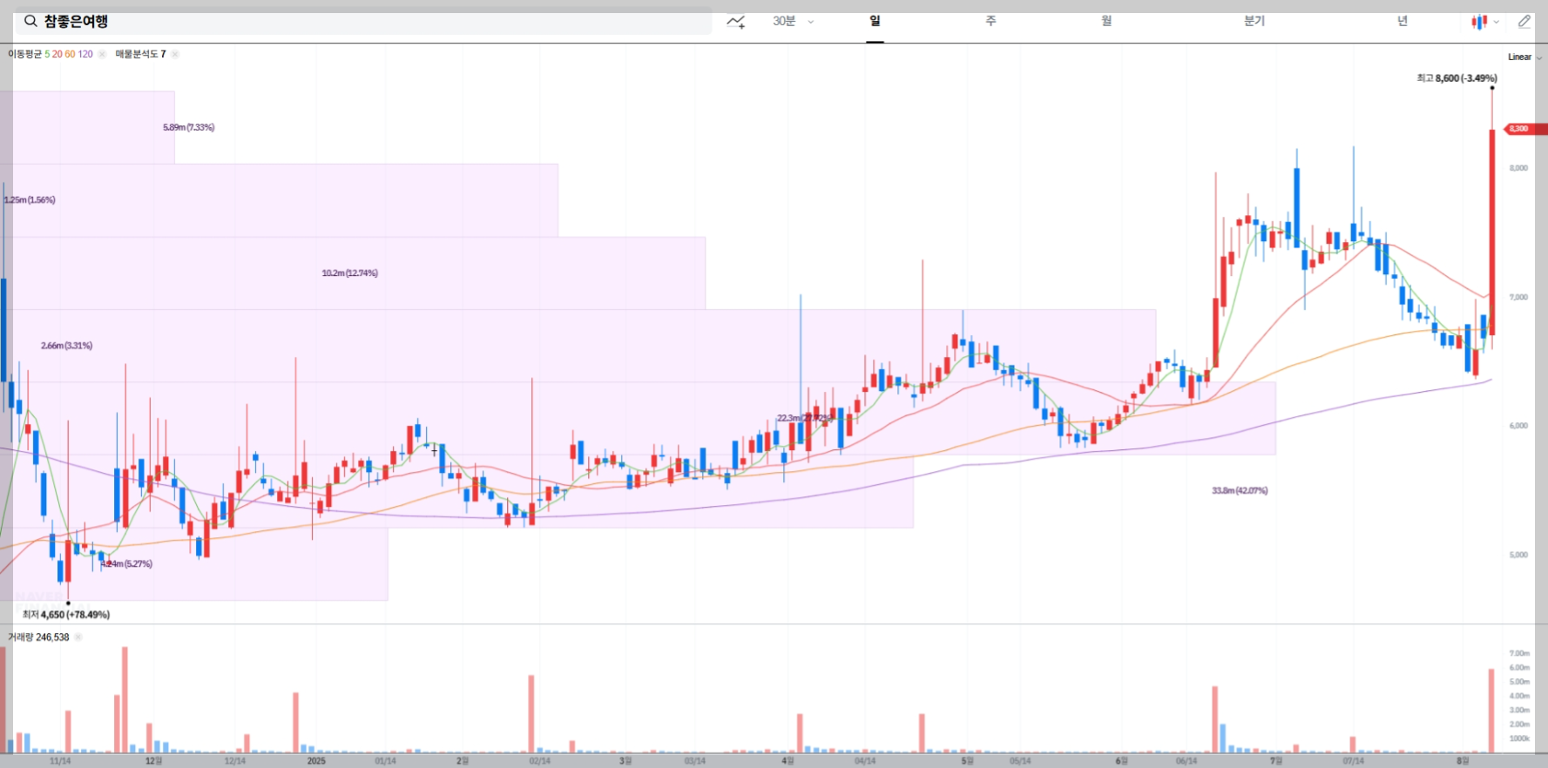Click the 7,000 price axis label
The width and height of the screenshot is (1548, 768).
click(x=1518, y=297)
